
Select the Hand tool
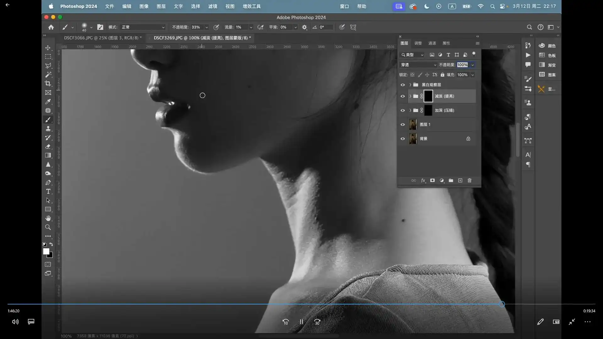(48, 218)
